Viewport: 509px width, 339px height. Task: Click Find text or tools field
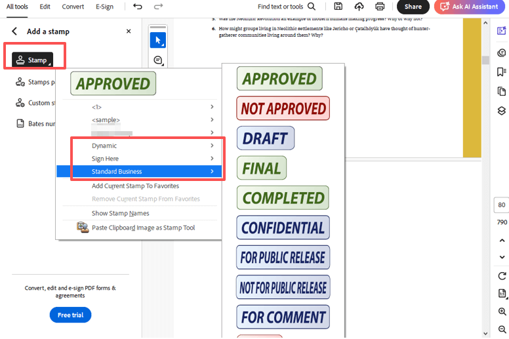point(281,7)
